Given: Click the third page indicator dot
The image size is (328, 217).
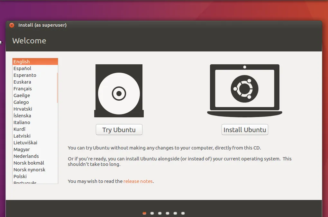Looking at the screenshot, I should pos(159,213).
